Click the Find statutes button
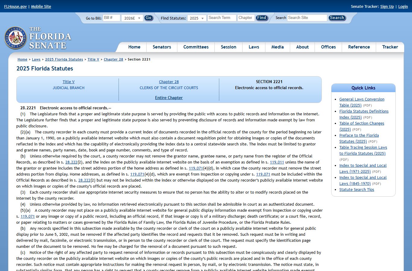Image resolution: width=412 pixels, height=271 pixels. point(262,18)
